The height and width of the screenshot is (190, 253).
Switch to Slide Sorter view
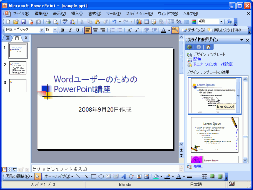coord(10,169)
